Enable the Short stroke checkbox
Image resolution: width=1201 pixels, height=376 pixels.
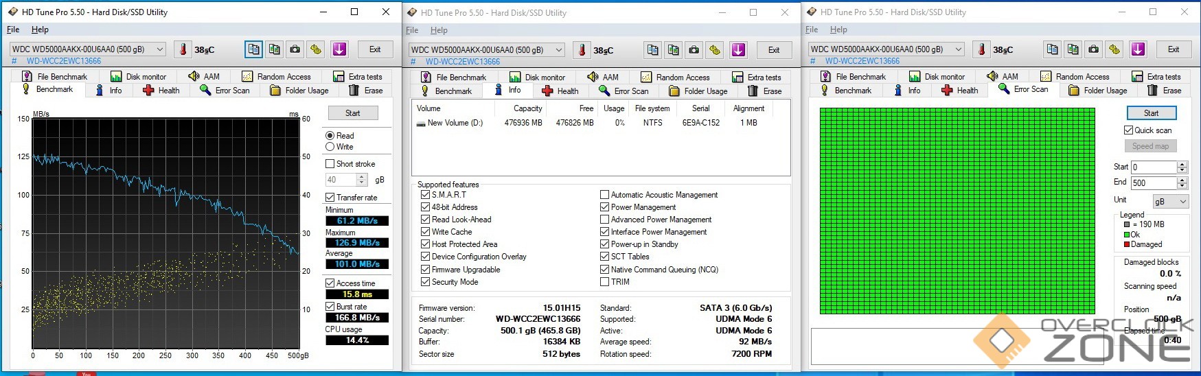point(330,164)
